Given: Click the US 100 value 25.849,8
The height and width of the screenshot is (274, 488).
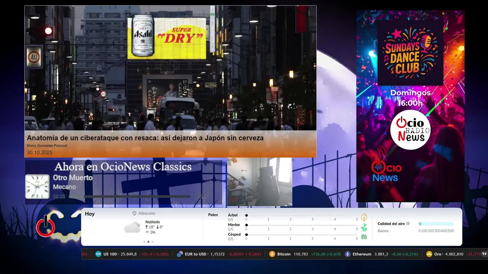Looking at the screenshot, I should point(128,254).
